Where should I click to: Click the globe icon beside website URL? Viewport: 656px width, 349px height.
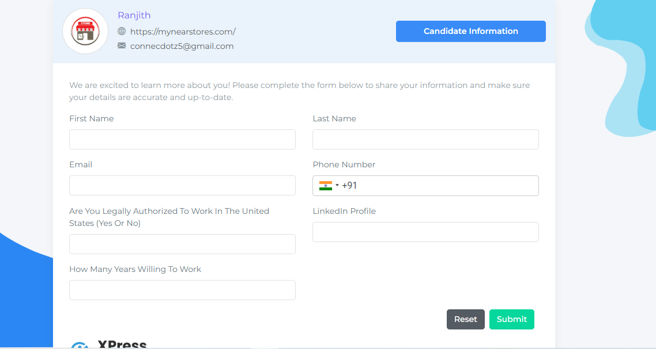122,31
